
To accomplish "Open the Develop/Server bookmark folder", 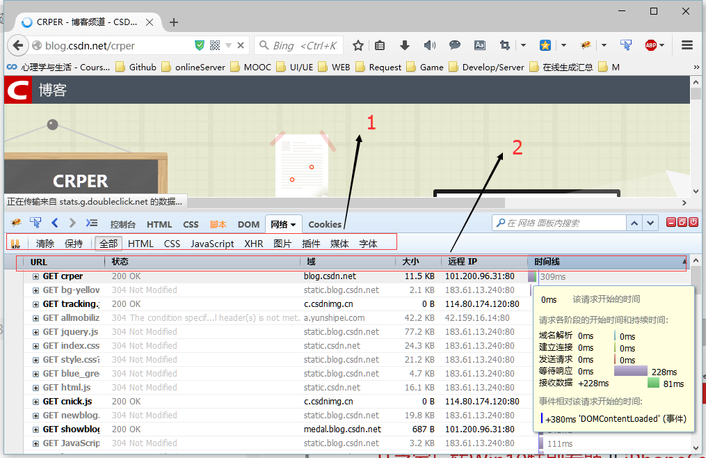I will coord(487,67).
